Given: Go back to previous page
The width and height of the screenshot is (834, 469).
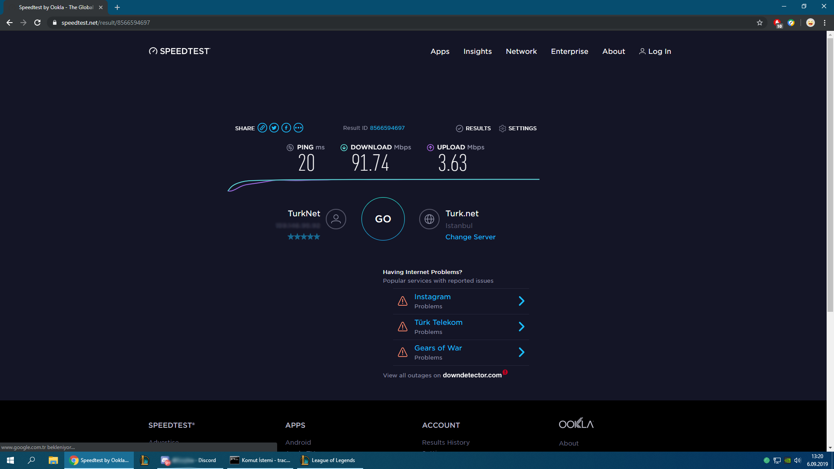Looking at the screenshot, I should tap(10, 23).
